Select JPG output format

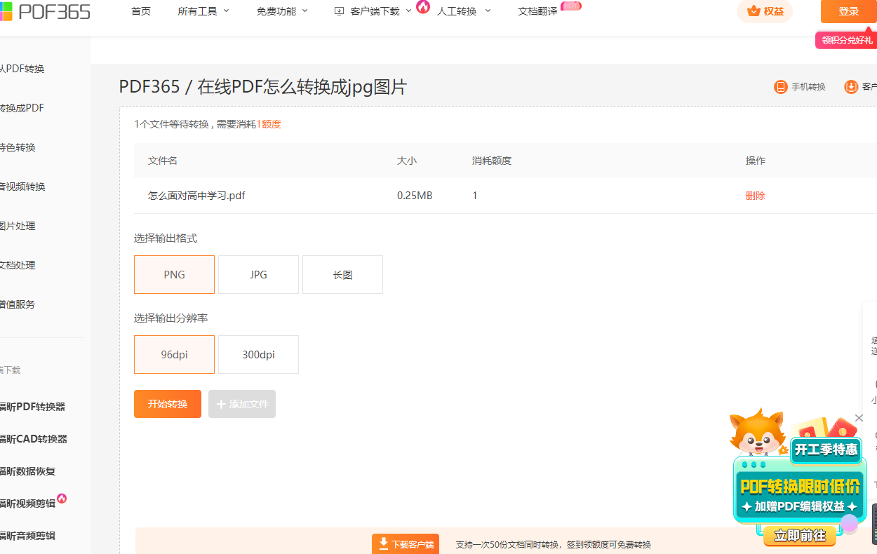(x=258, y=274)
